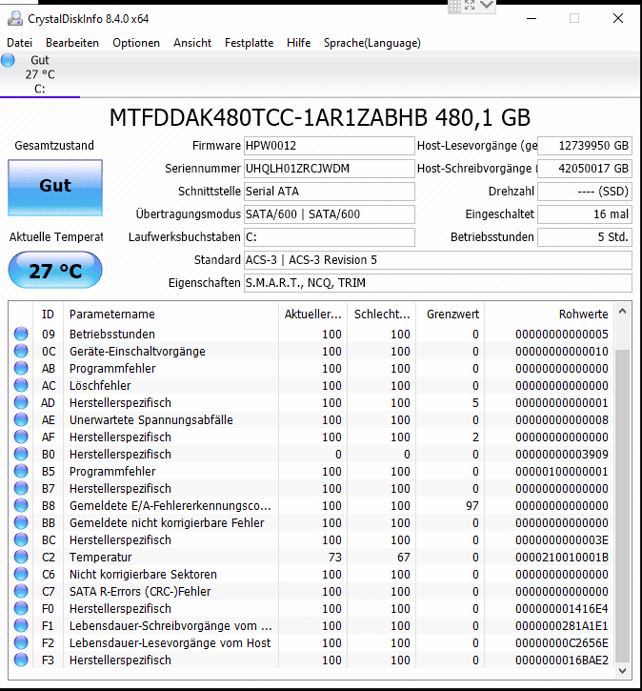Click the status orb for row F0
The image size is (642, 691).
(21, 609)
